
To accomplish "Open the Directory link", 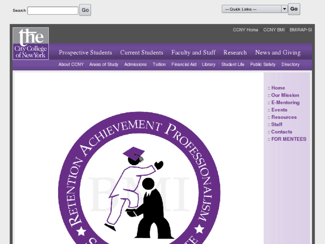I will coord(290,64).
